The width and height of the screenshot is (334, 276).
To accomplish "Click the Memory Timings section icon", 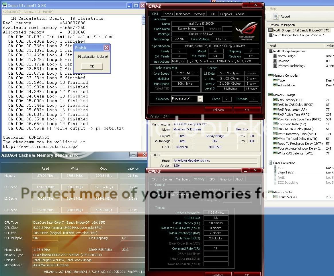I will (x=271, y=95).
